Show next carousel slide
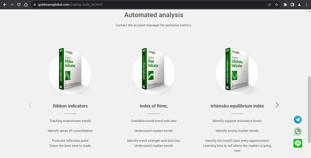Viewport: 311px width, 158px height. point(277,105)
